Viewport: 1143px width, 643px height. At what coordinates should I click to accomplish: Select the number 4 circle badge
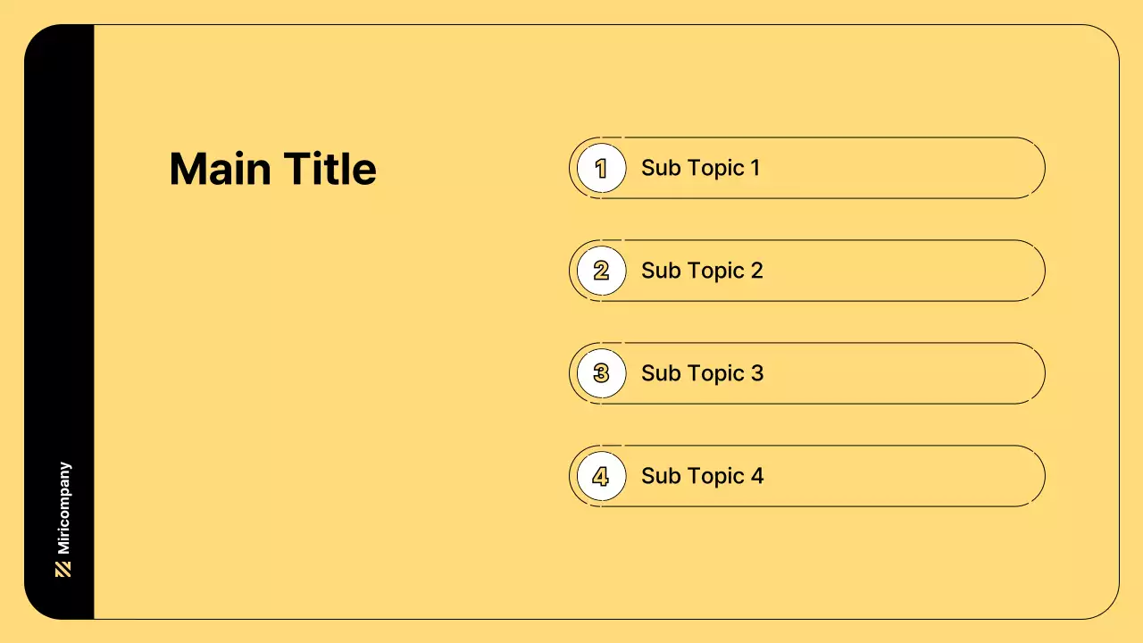[601, 476]
